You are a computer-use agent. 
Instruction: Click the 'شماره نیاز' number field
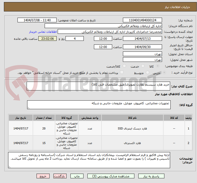tap(142, 20)
